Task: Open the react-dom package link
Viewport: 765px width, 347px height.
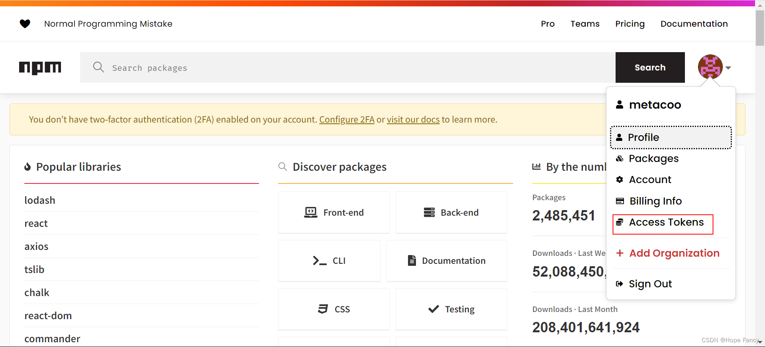Action: 48,316
